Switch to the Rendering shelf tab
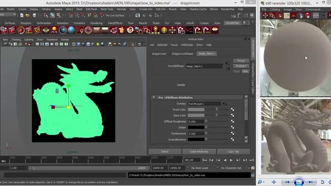331x186 pixels. coord(96,23)
